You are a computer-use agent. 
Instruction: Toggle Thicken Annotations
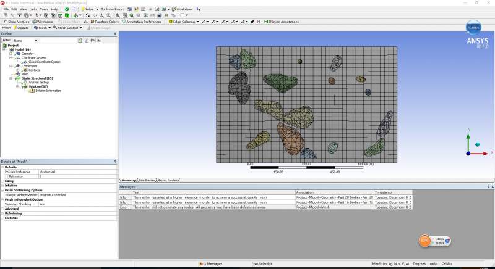pyautogui.click(x=282, y=22)
